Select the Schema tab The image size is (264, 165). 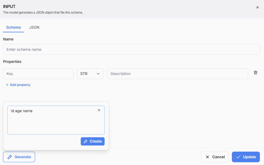(x=14, y=27)
